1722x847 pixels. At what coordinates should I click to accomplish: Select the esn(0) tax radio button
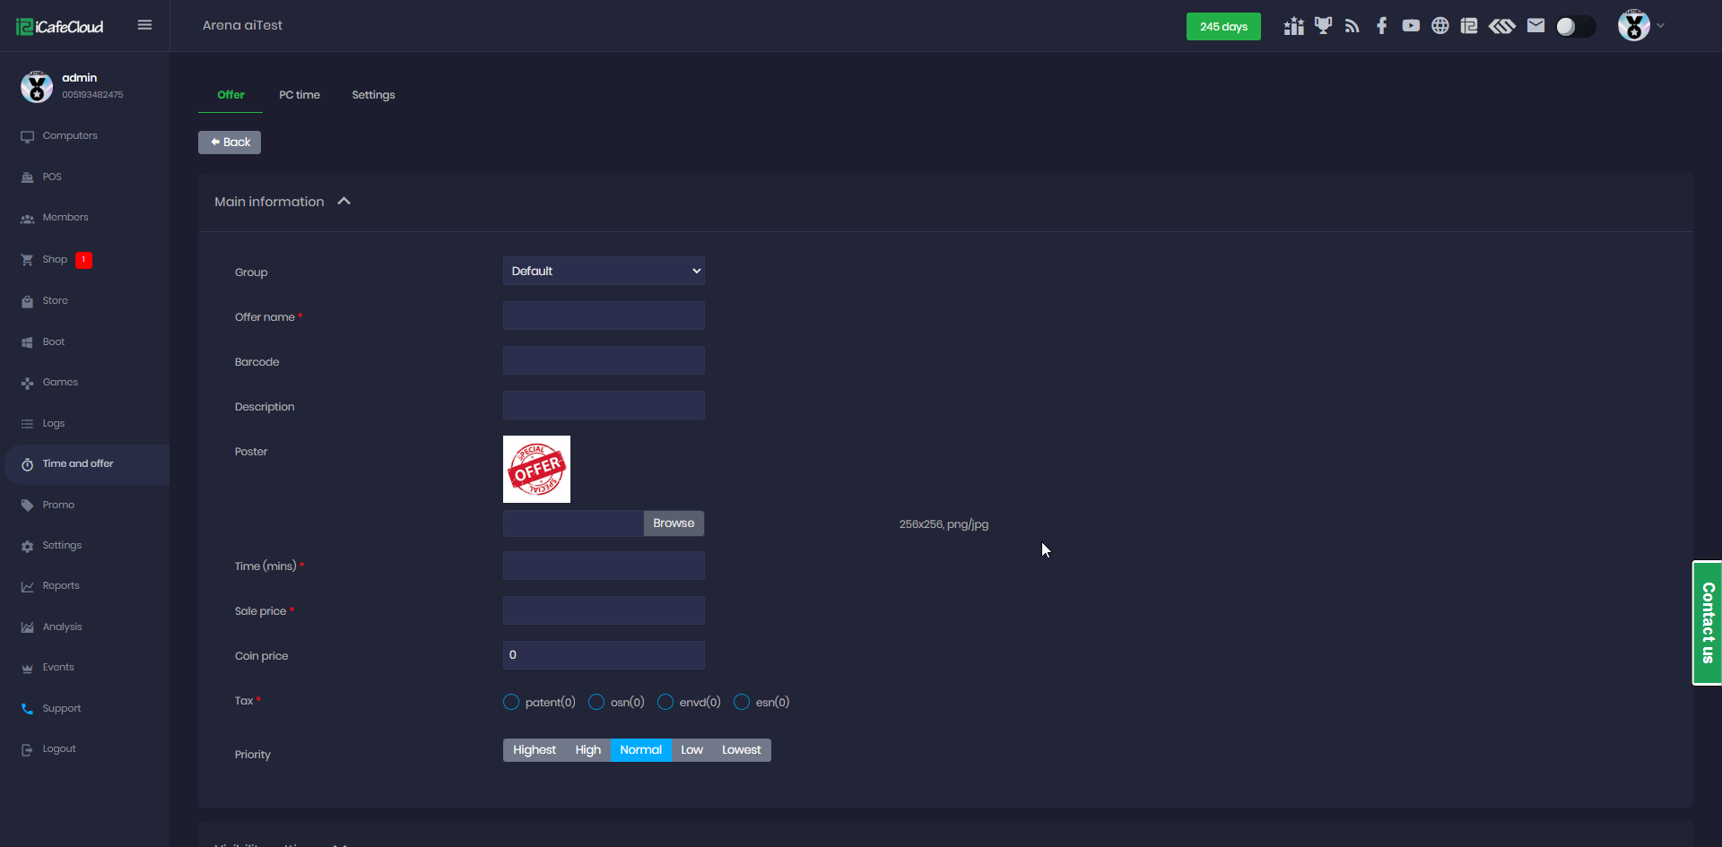pyautogui.click(x=742, y=702)
